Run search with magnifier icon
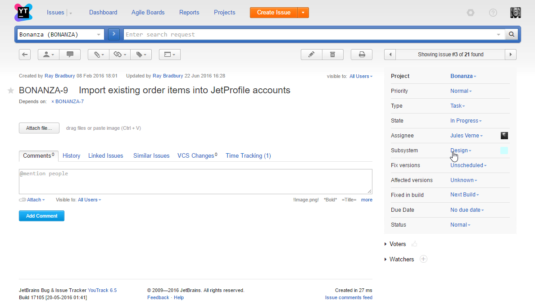535x301 pixels. coord(512,34)
